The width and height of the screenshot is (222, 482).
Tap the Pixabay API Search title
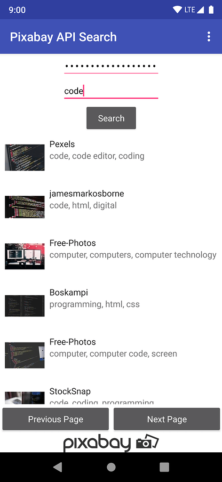63,37
